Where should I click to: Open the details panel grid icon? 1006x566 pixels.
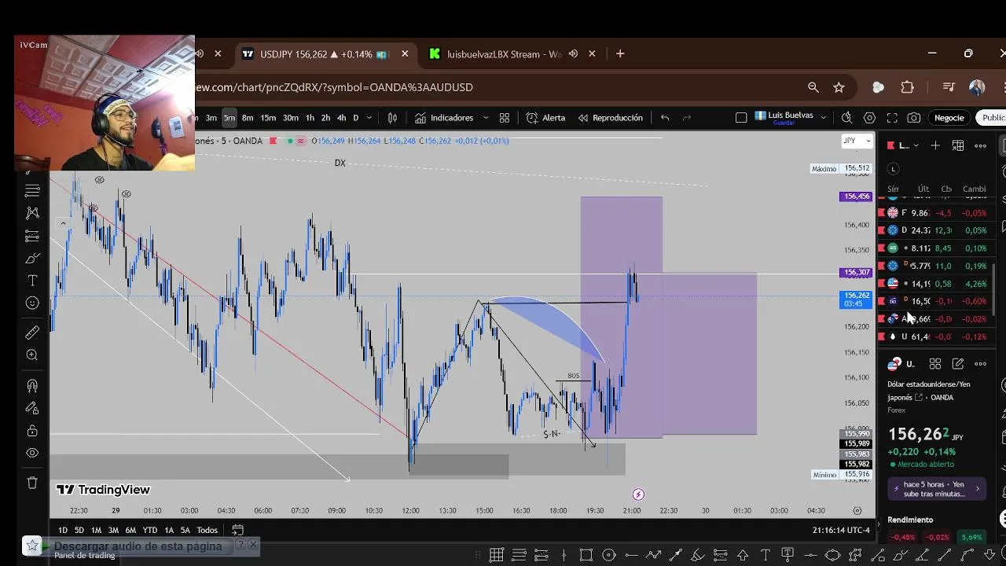935,364
